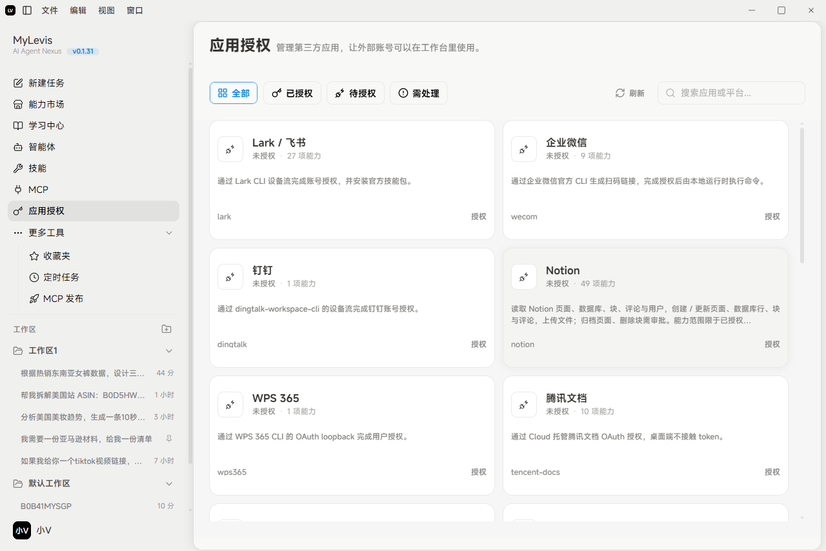Open 新建任务 from the sidebar
This screenshot has width=826, height=551.
point(94,83)
